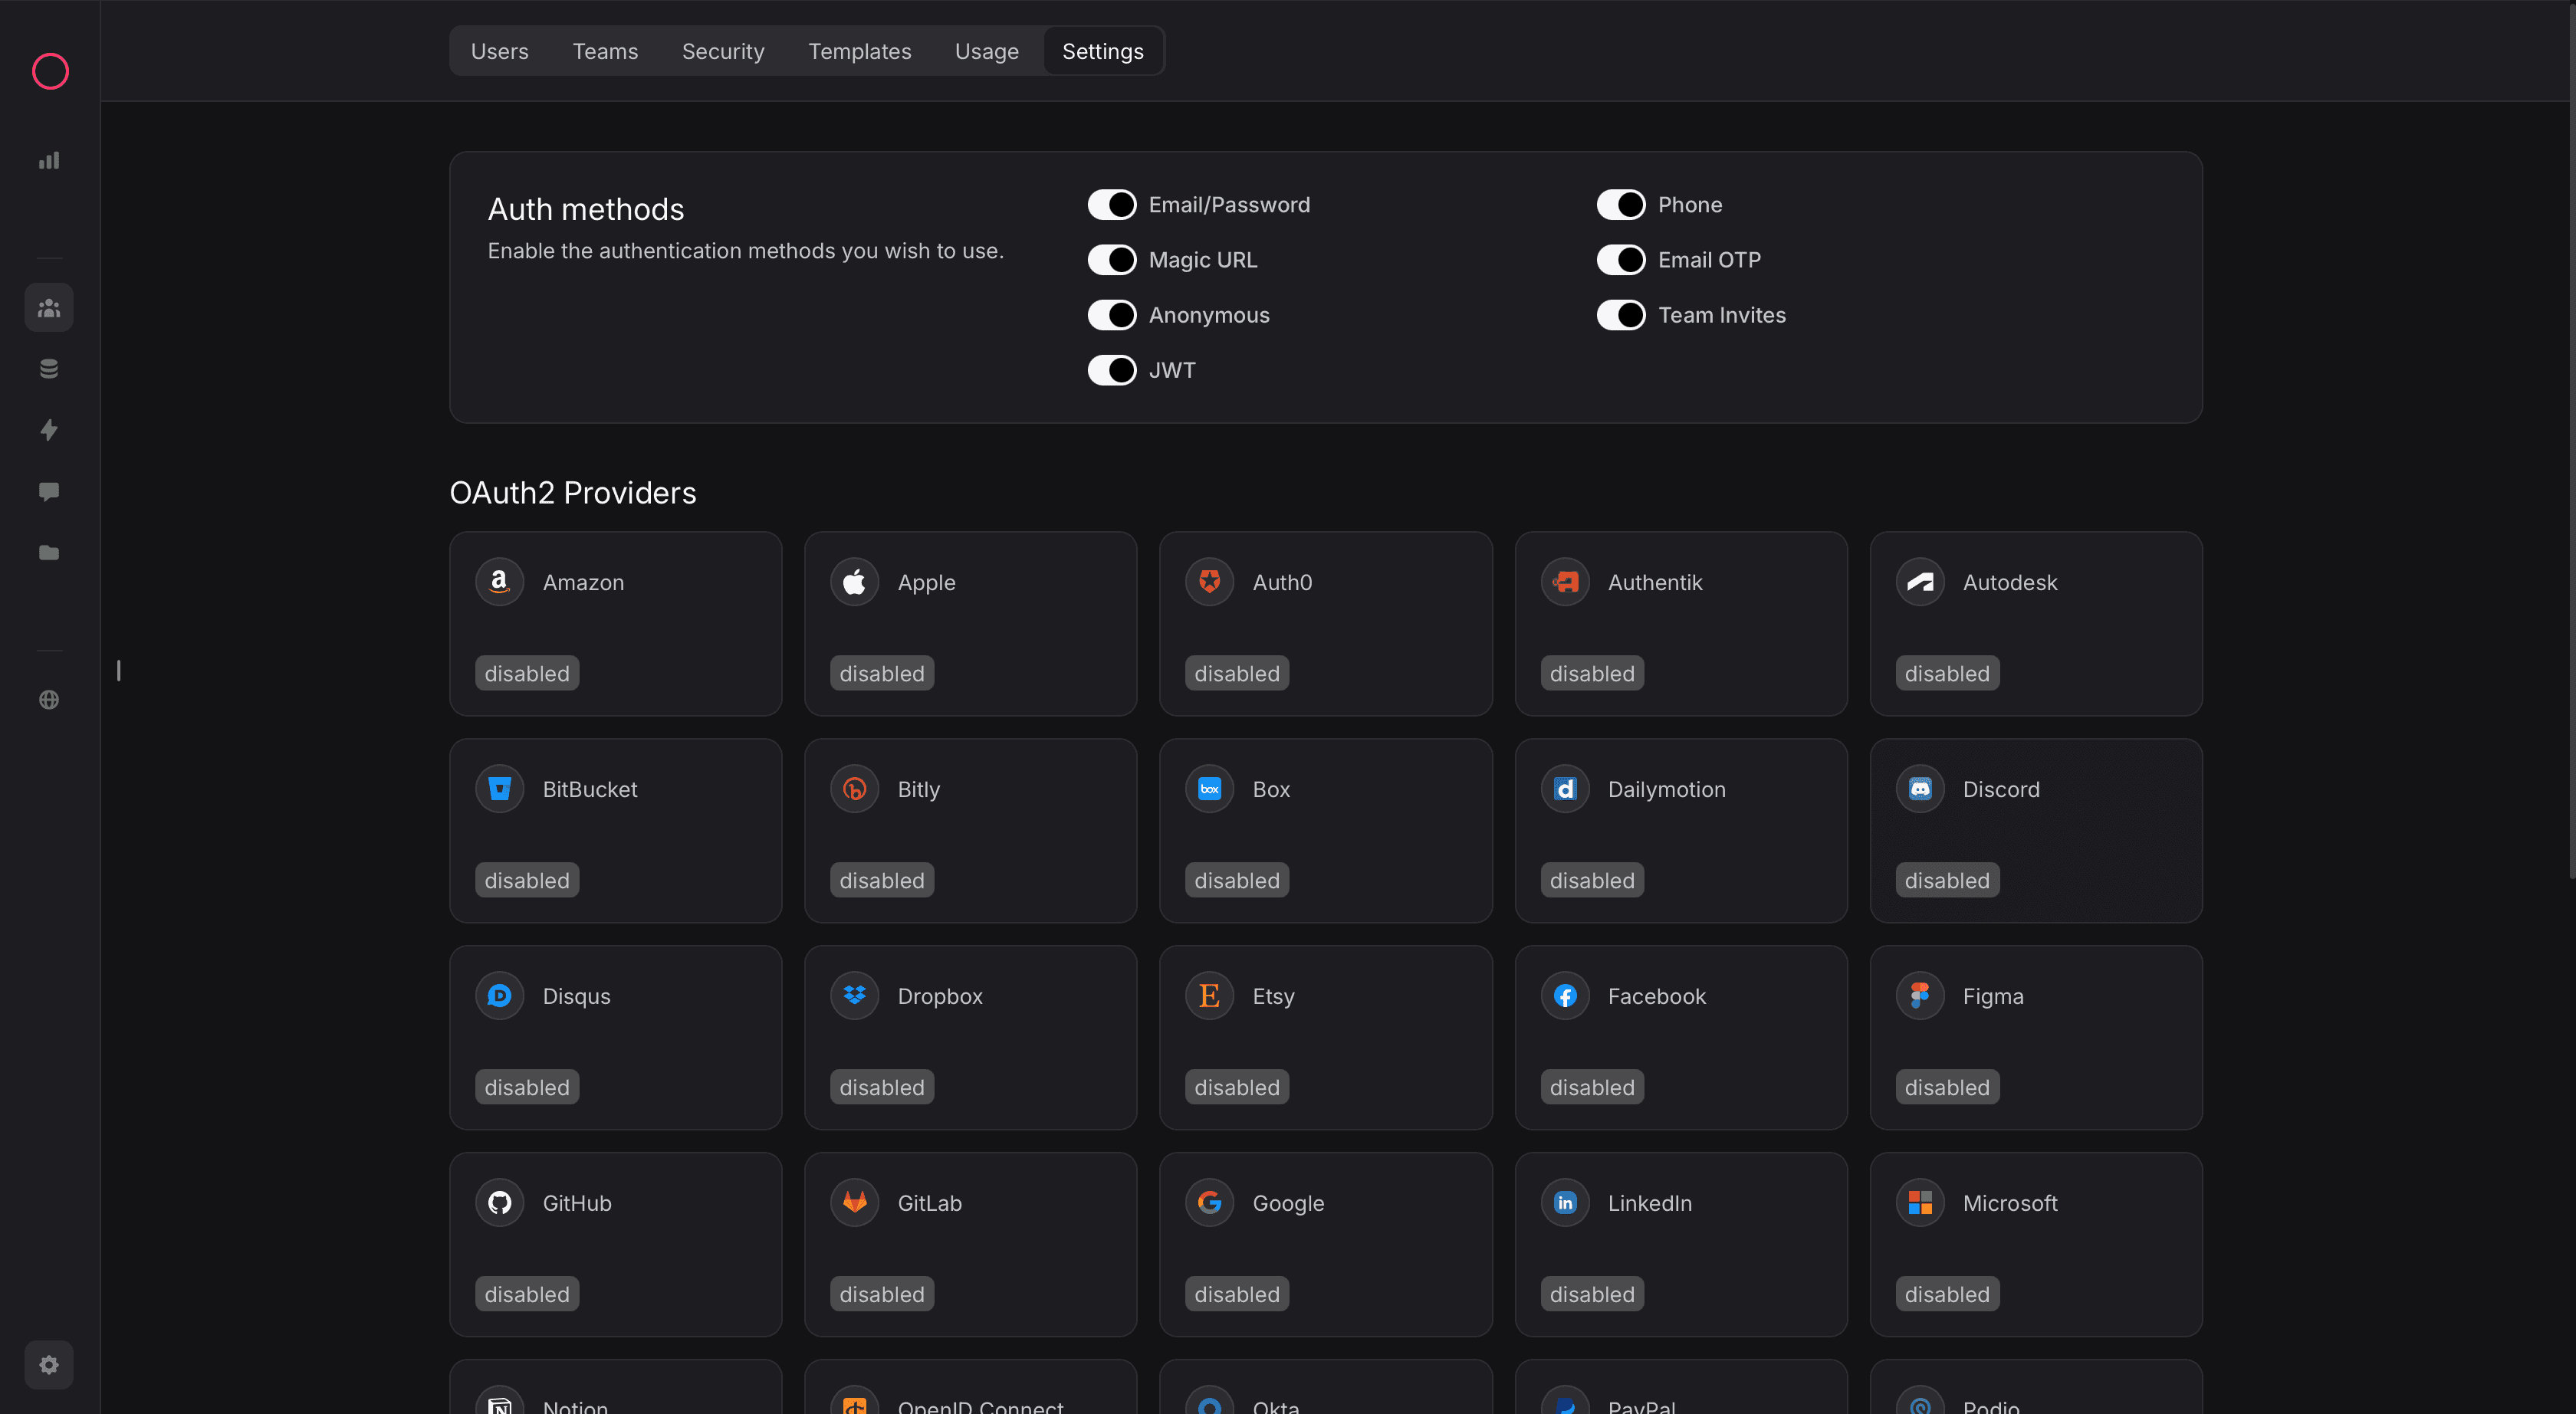Toggle the JWT auth method
Screen dimensions: 2576x1414
[x=1111, y=370]
